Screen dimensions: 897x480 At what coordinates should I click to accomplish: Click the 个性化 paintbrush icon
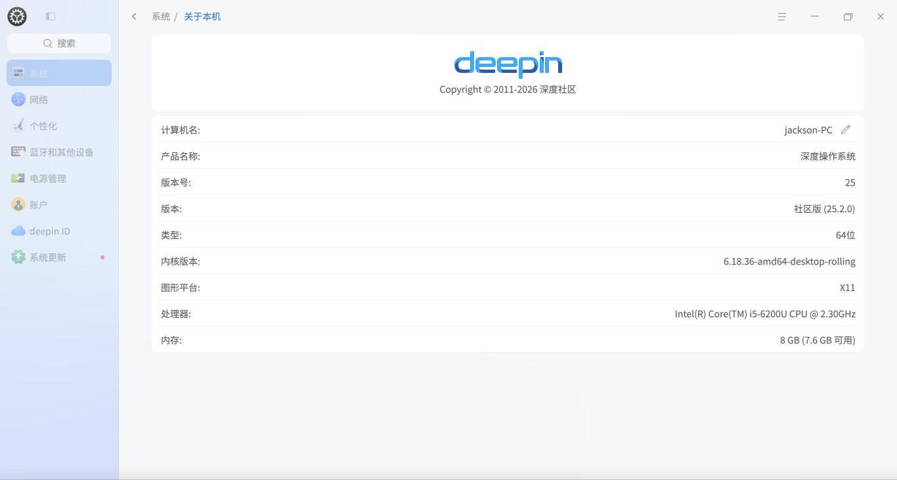point(18,125)
